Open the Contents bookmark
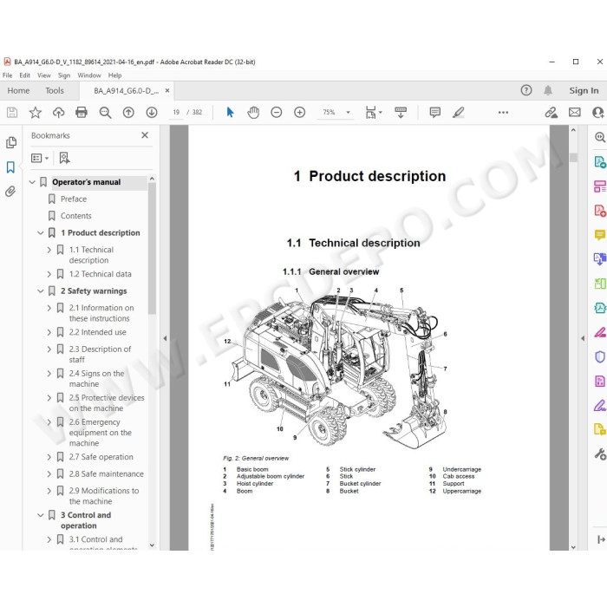This screenshot has width=607, height=607. (76, 216)
